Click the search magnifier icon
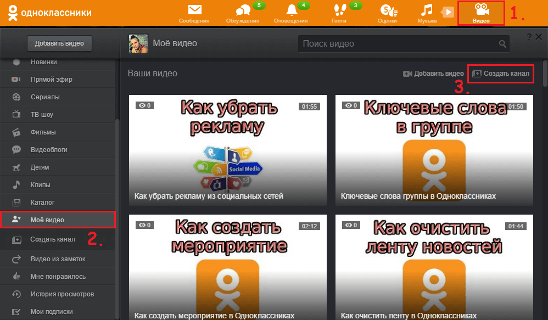The image size is (548, 320). 502,44
